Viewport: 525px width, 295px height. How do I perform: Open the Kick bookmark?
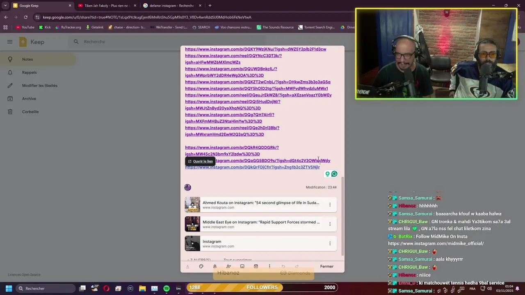45,27
